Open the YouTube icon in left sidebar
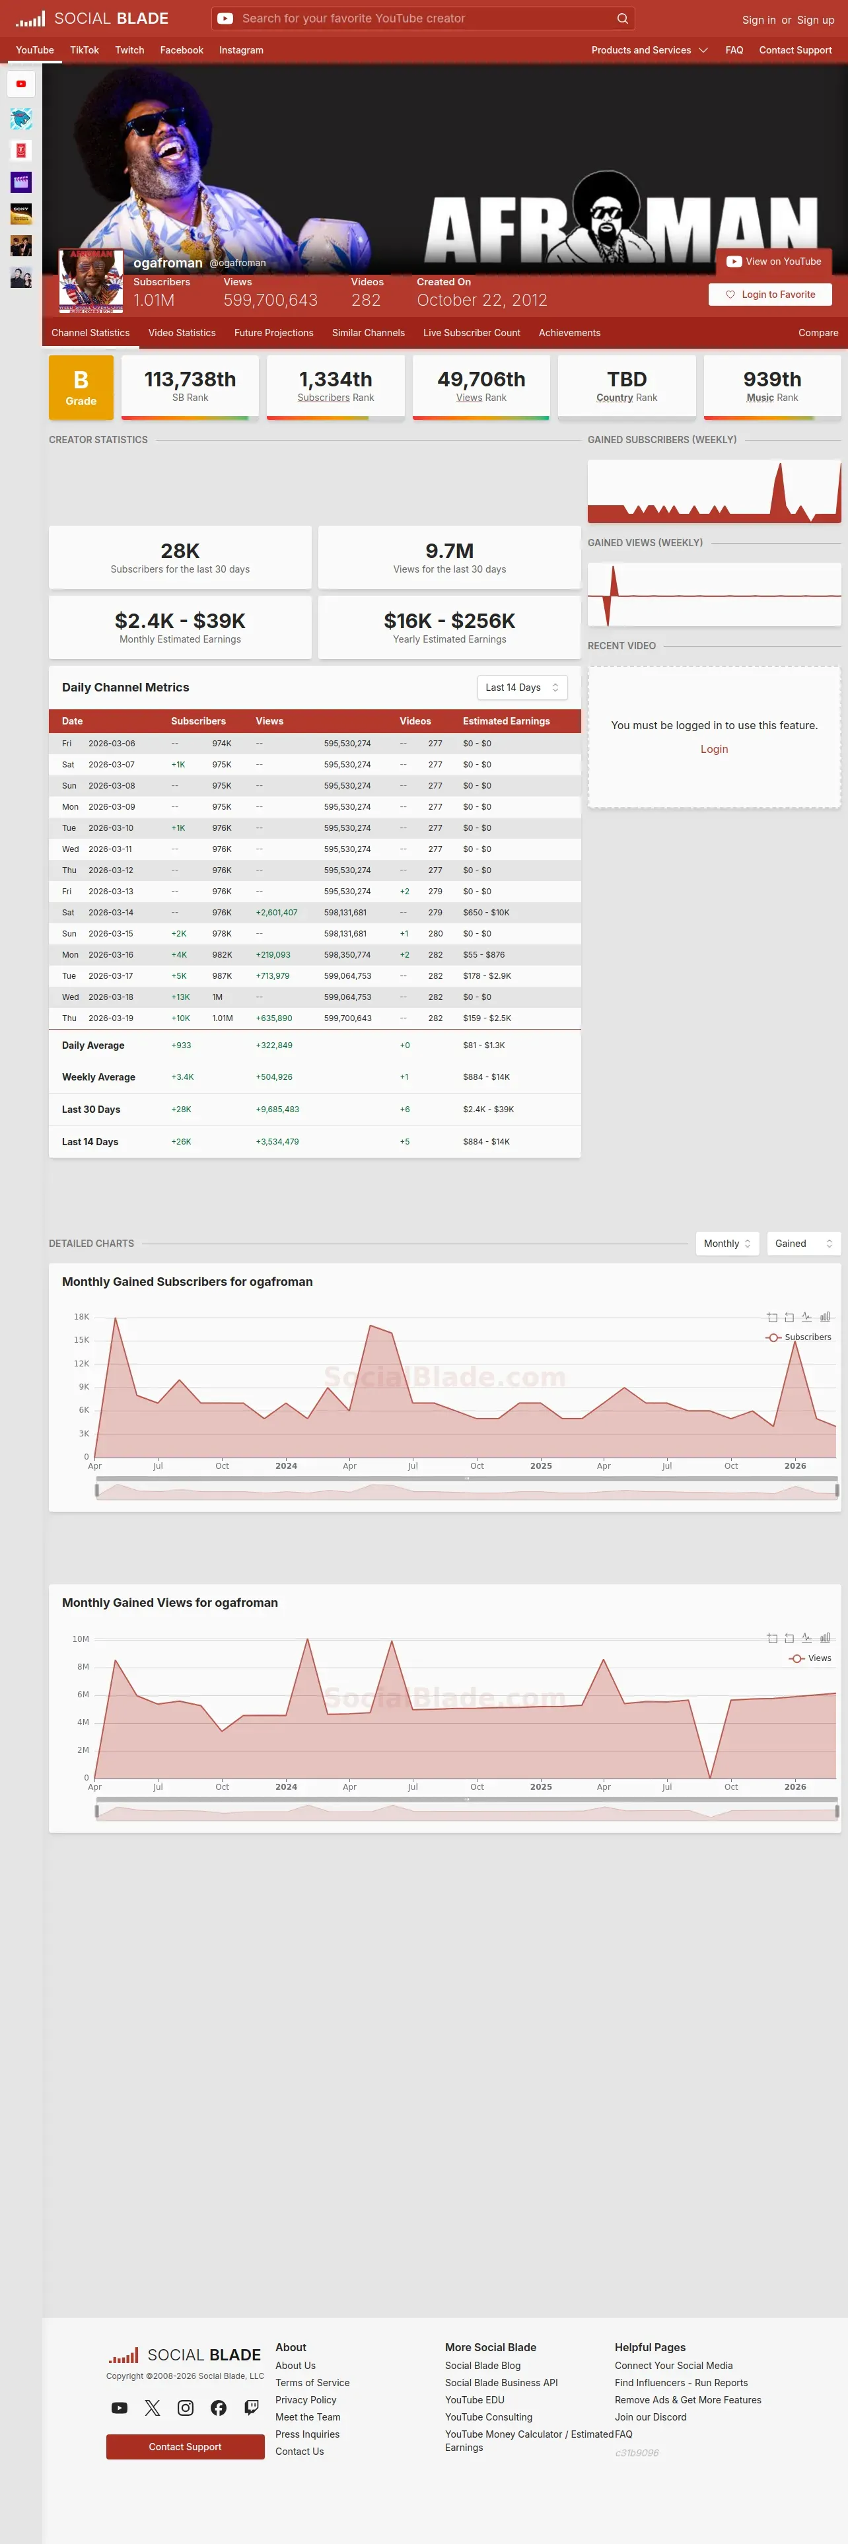848x2544 pixels. [x=20, y=84]
